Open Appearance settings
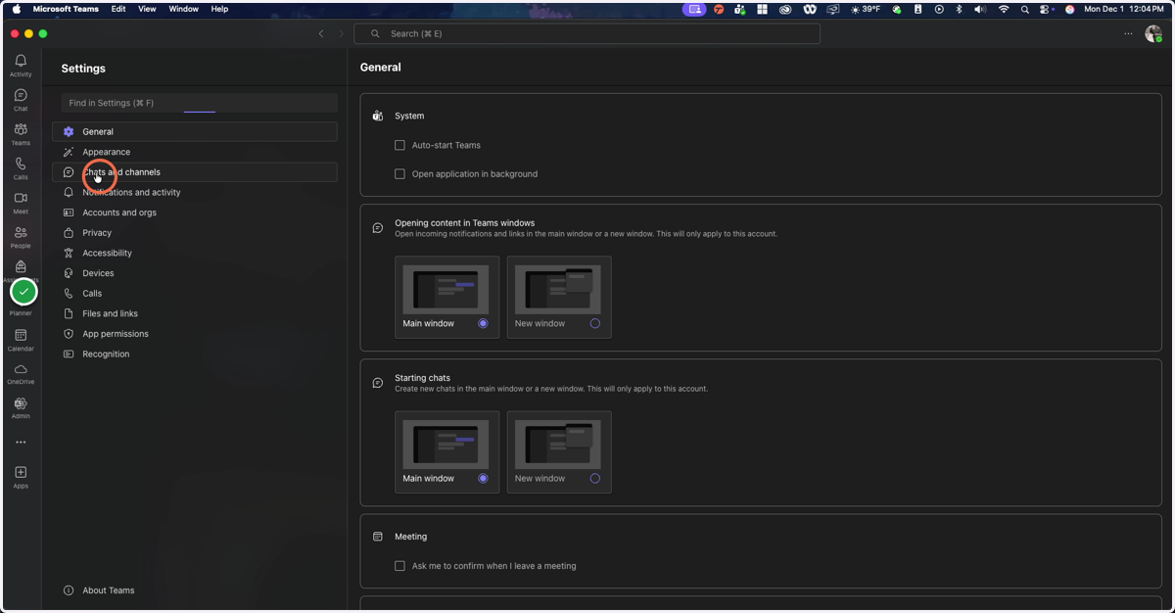 coord(195,152)
